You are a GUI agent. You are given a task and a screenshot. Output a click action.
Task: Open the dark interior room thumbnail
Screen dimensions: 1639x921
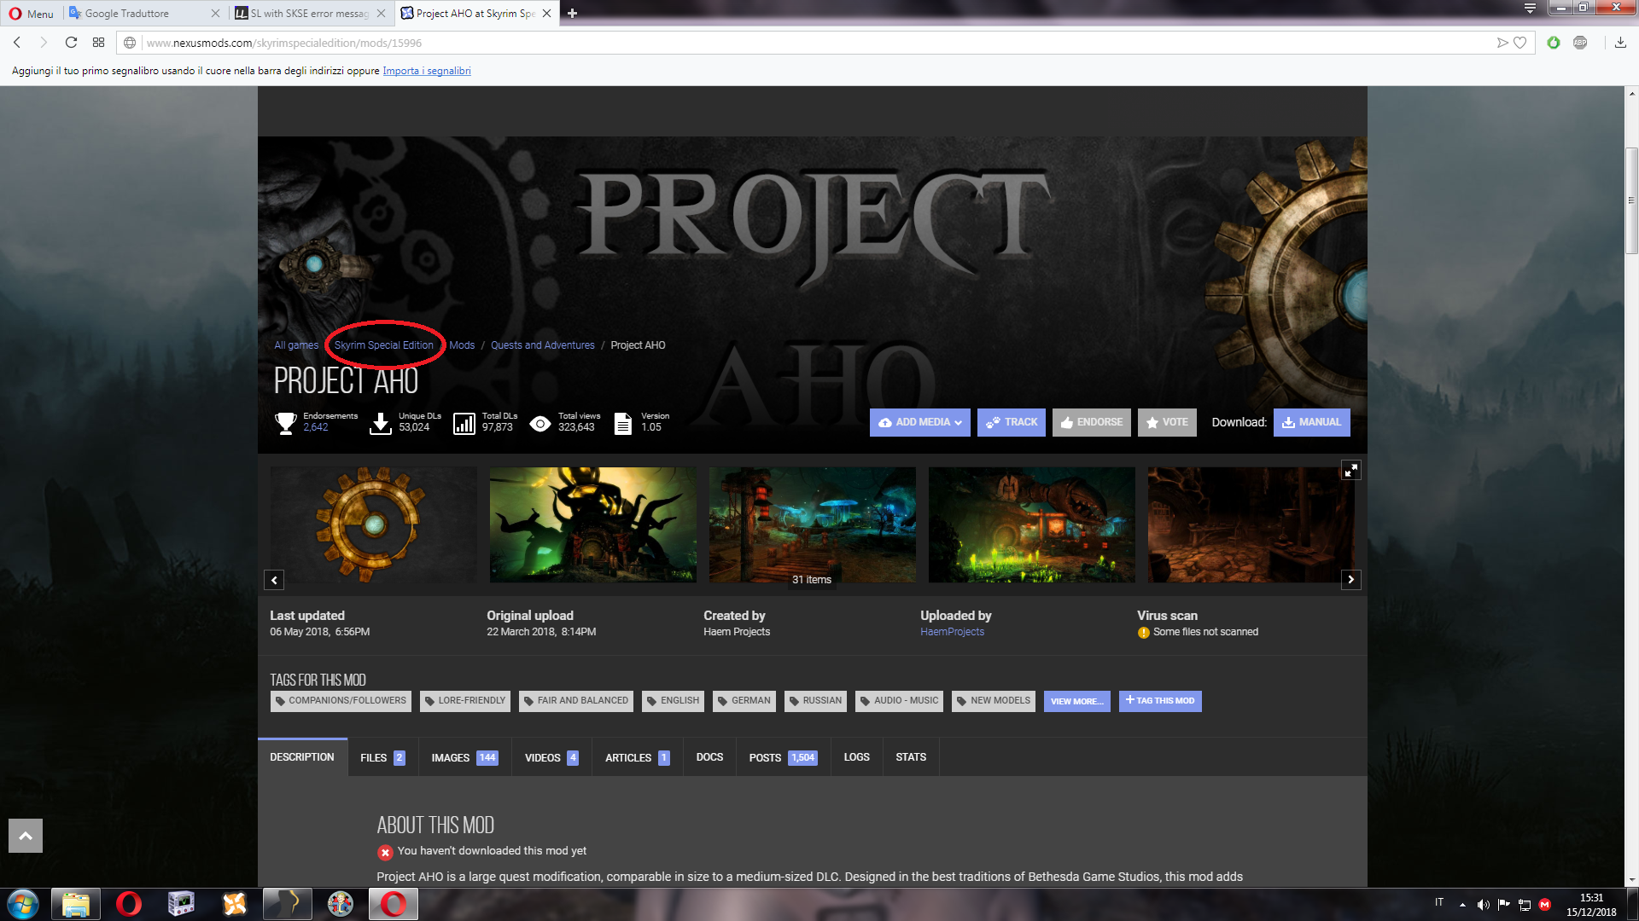(1251, 524)
